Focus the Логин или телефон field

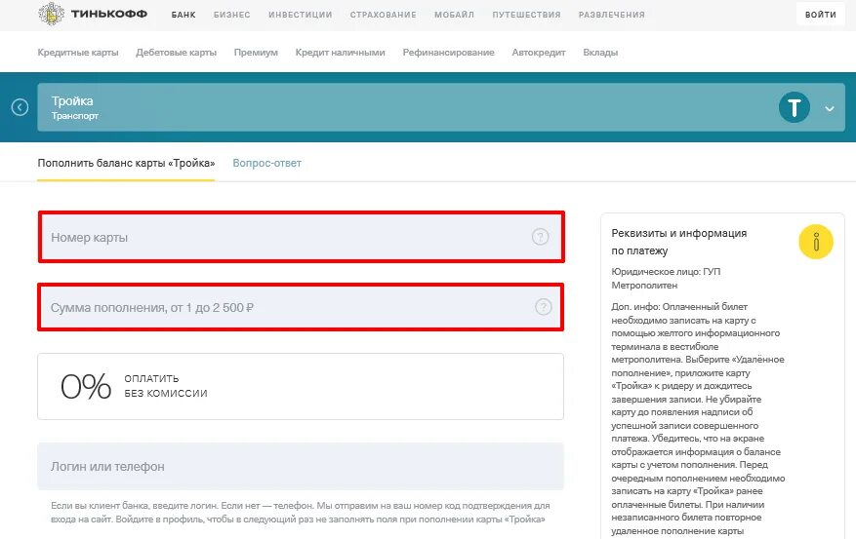(301, 466)
